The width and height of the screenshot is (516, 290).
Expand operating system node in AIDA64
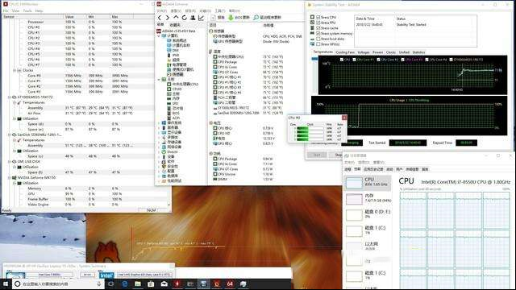point(159,122)
